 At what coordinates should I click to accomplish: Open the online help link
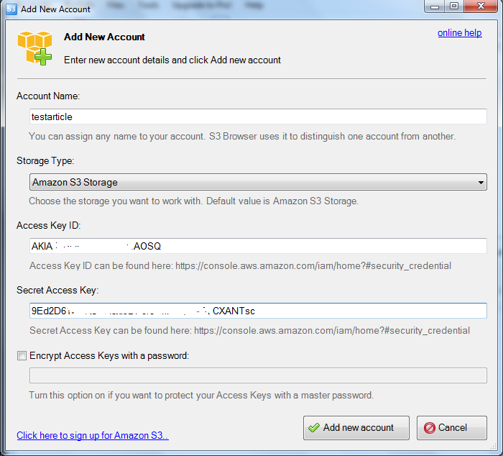pyautogui.click(x=459, y=33)
